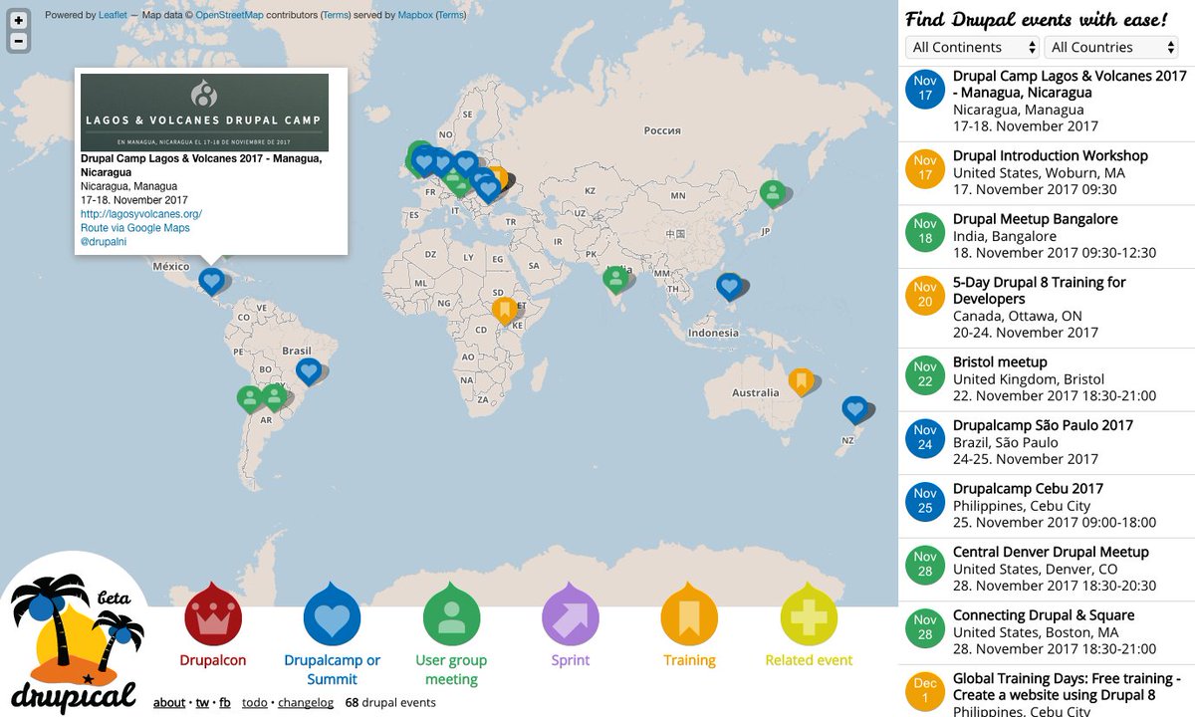Toggle the blue Drupalcamp or Summit filter icon
The image size is (1195, 717).
332,615
